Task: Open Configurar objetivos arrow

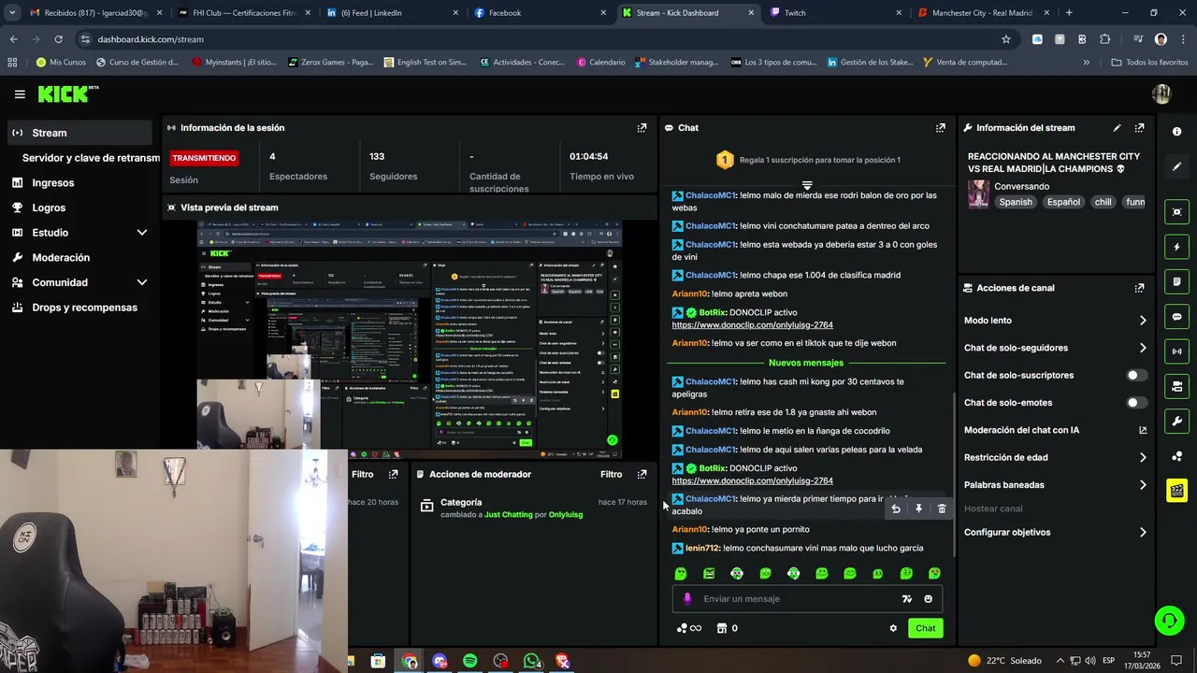Action: [1143, 533]
